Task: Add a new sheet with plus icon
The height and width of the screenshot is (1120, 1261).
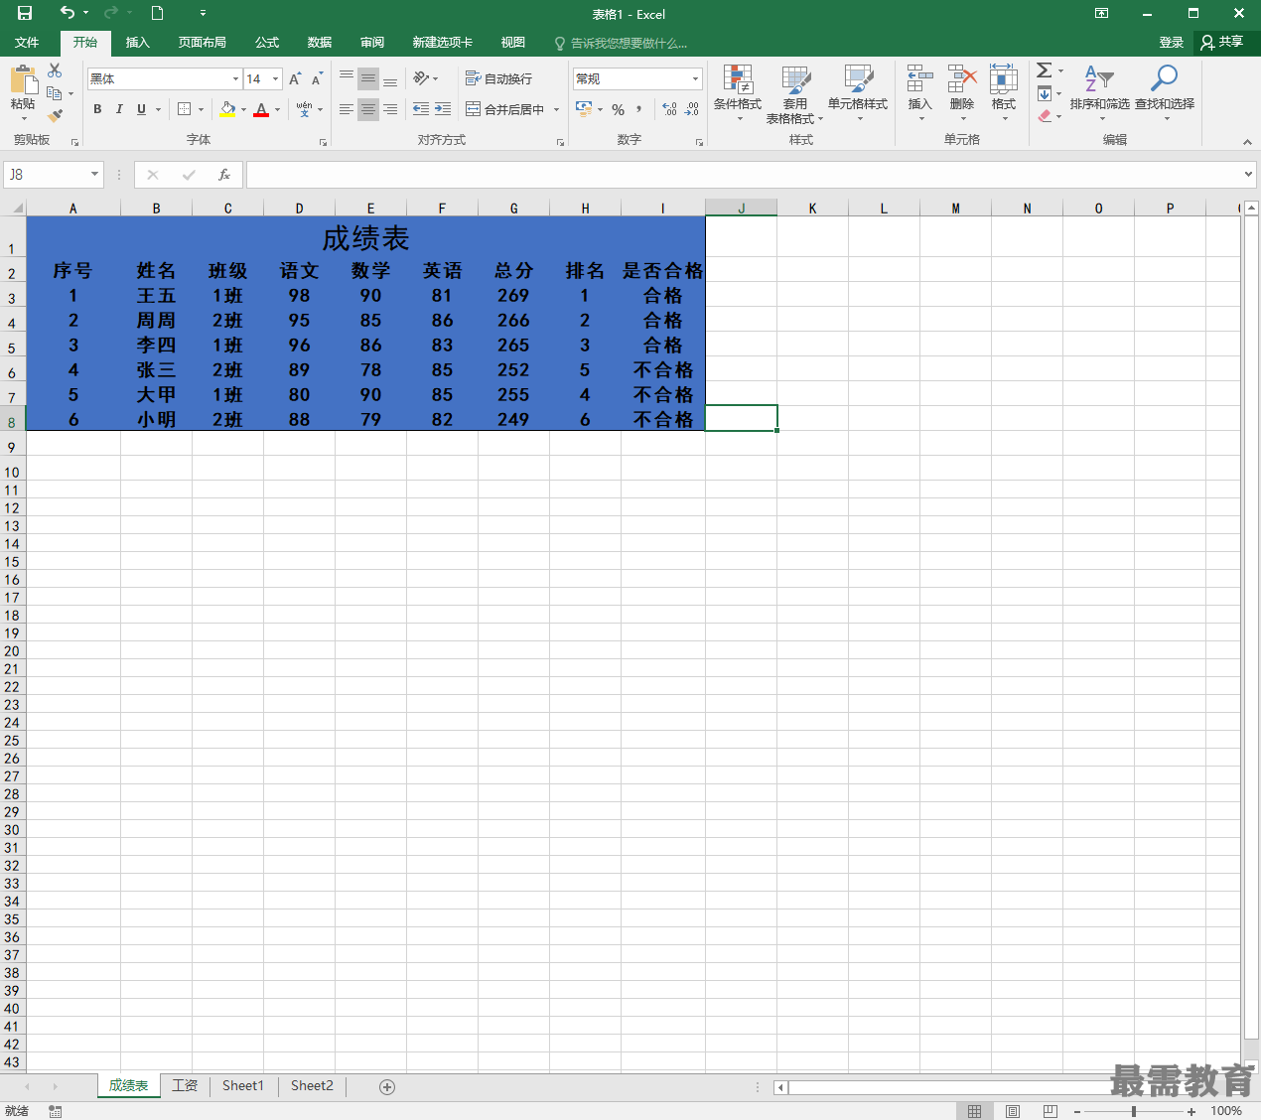Action: 387,1086
